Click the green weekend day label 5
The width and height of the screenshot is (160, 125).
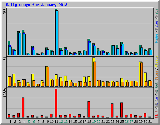click(x=29, y=122)
